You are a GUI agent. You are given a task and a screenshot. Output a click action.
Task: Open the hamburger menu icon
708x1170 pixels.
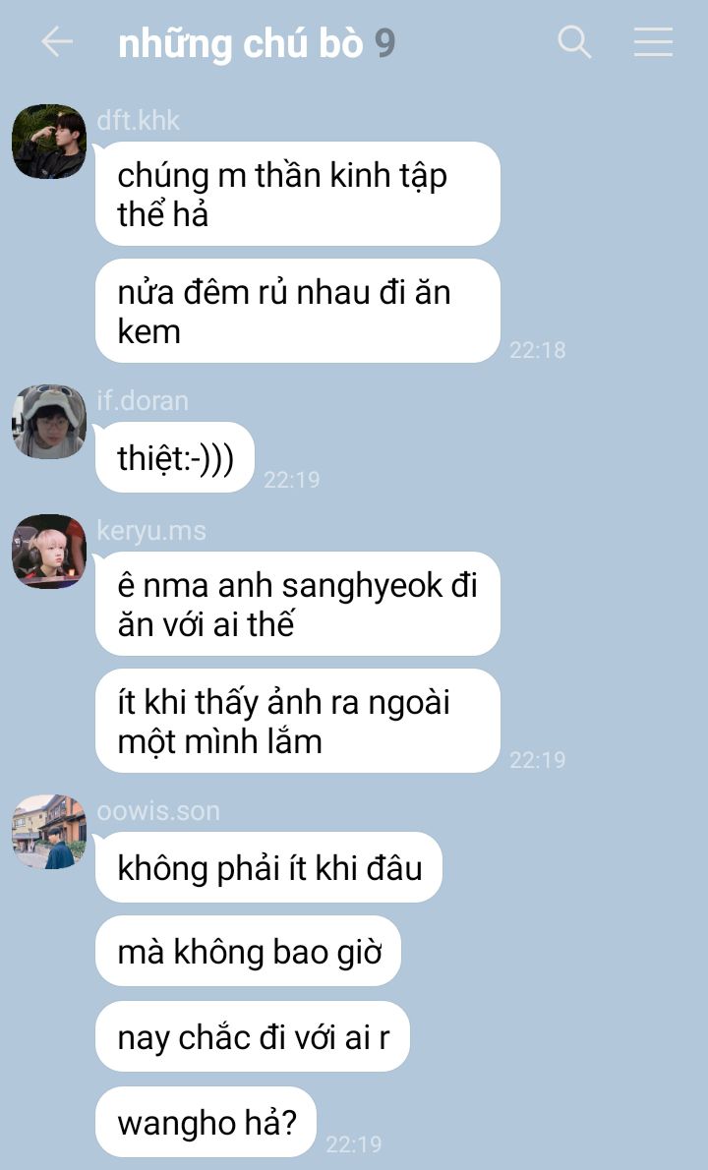(x=654, y=41)
